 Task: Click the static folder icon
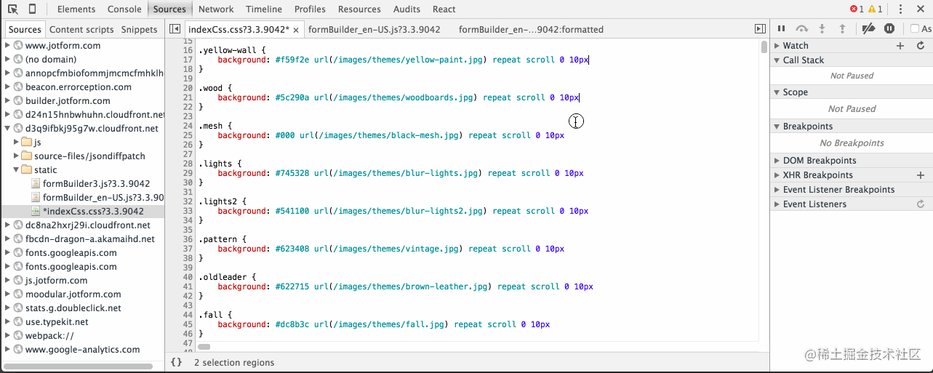tap(27, 169)
